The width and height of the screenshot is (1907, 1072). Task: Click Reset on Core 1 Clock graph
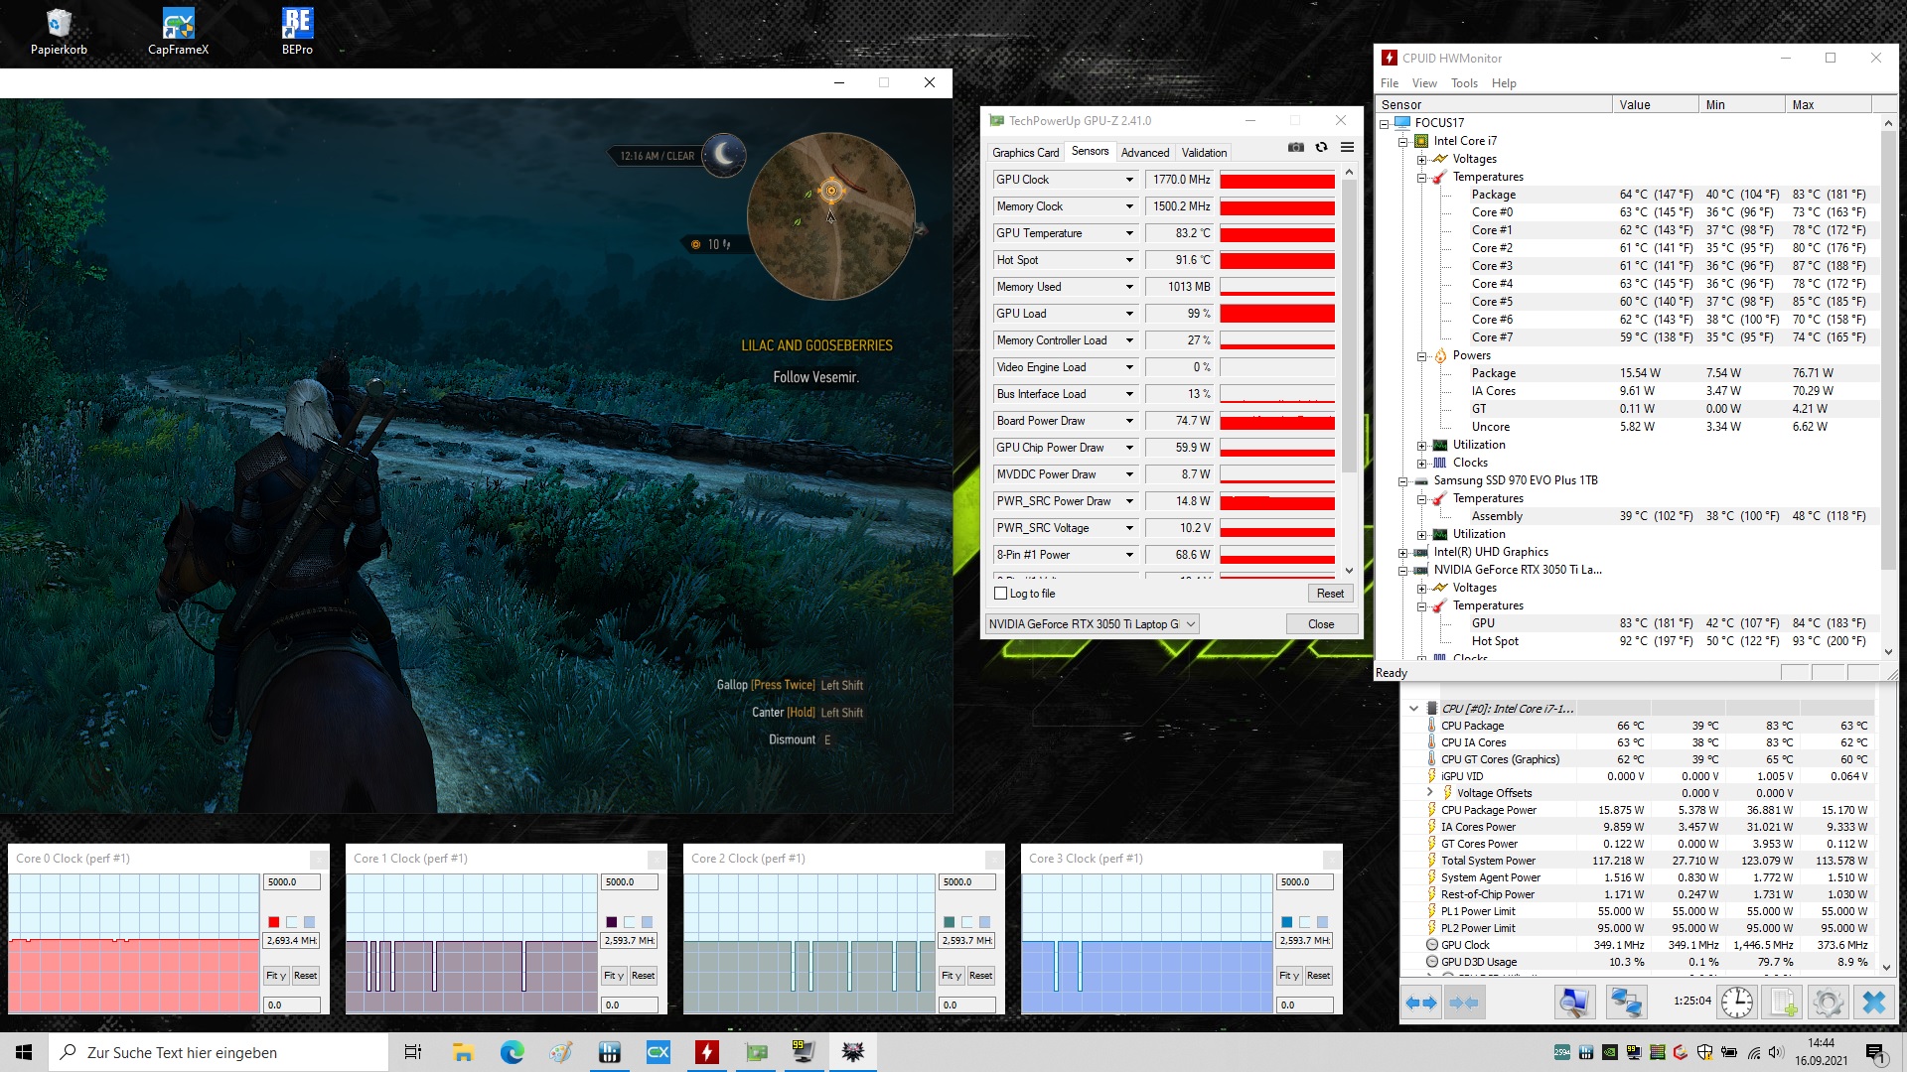click(643, 976)
